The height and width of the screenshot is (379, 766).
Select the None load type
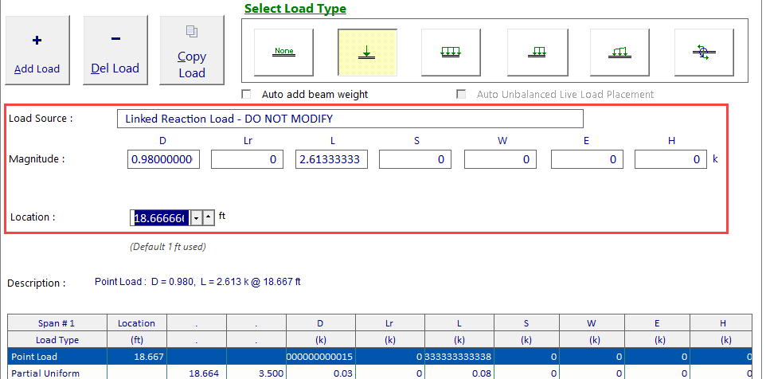pyautogui.click(x=283, y=52)
